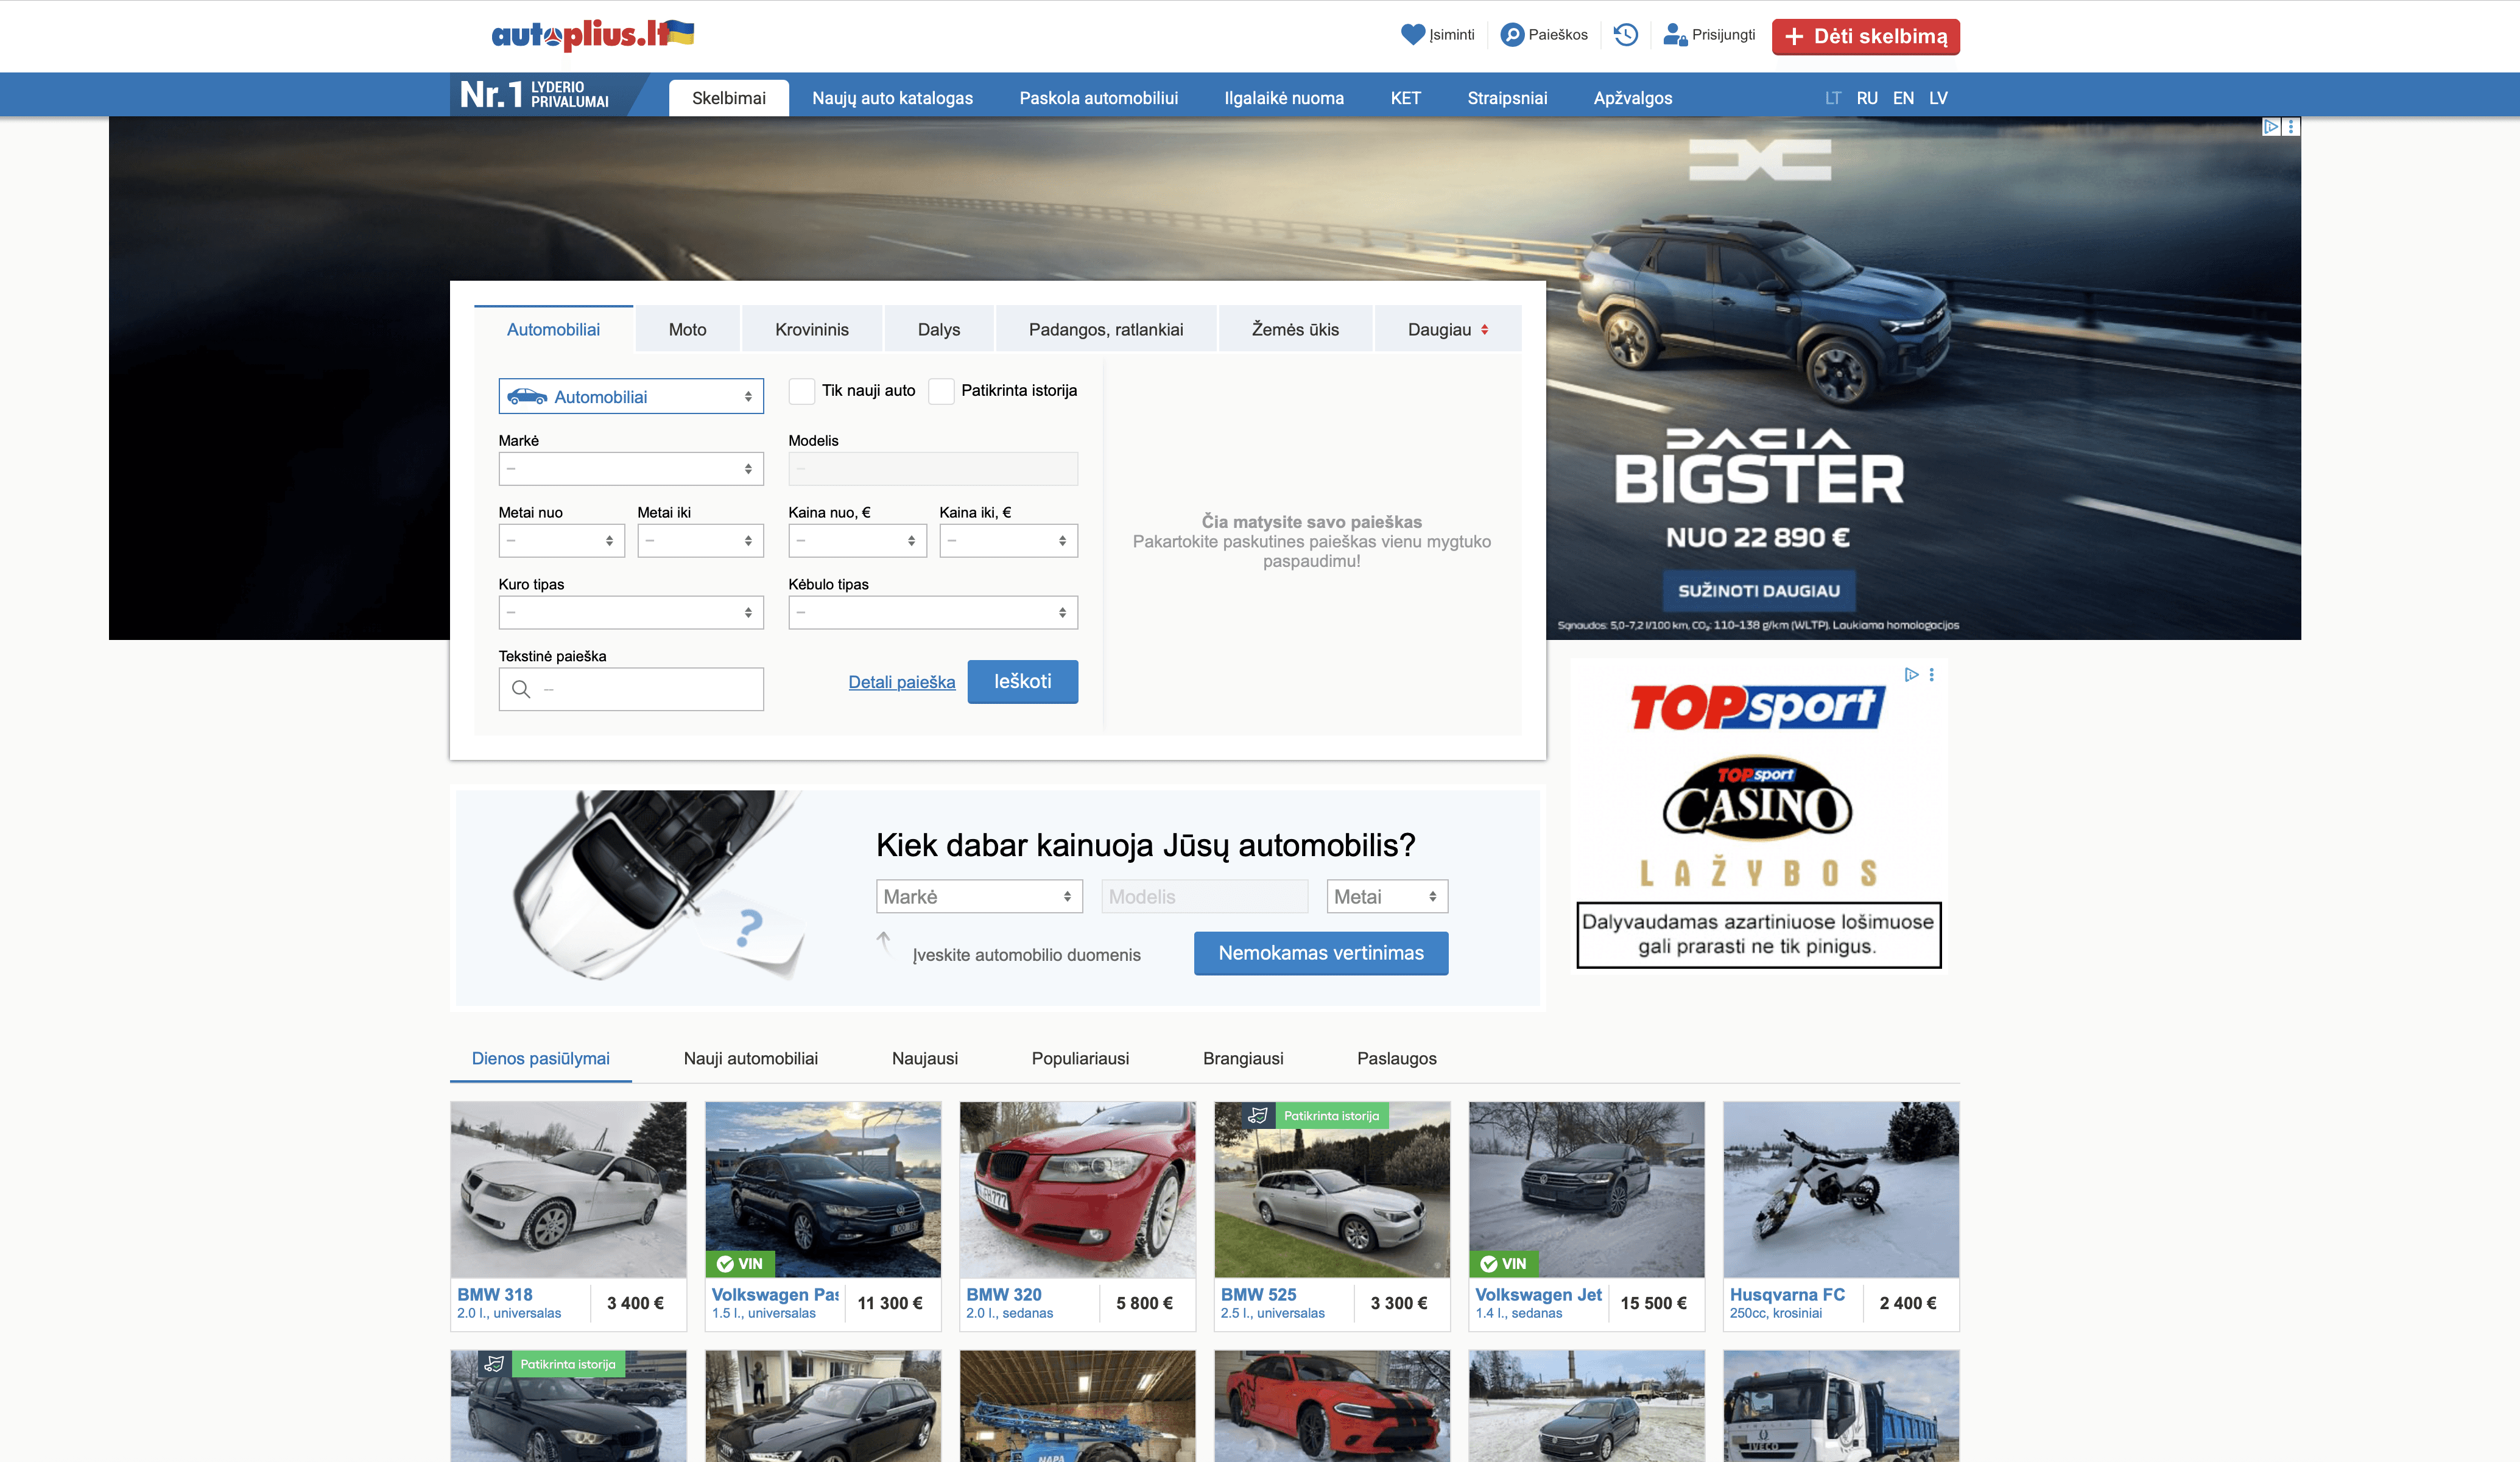Expand the Daugiau categories dropdown

pyautogui.click(x=1447, y=330)
